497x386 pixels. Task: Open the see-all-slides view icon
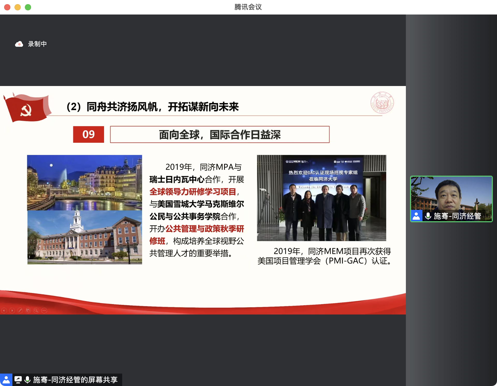click(28, 310)
